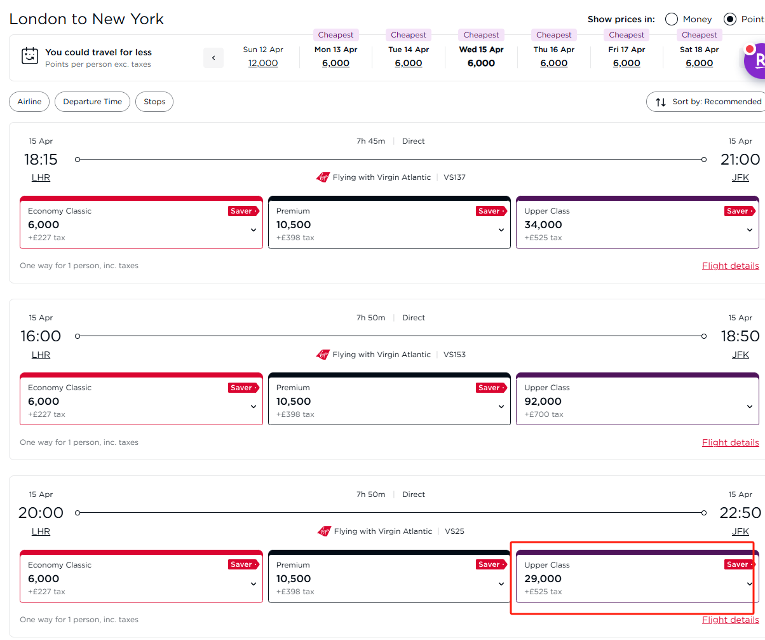The height and width of the screenshot is (640, 765).
Task: Click the VS137 flight number
Action: point(454,177)
